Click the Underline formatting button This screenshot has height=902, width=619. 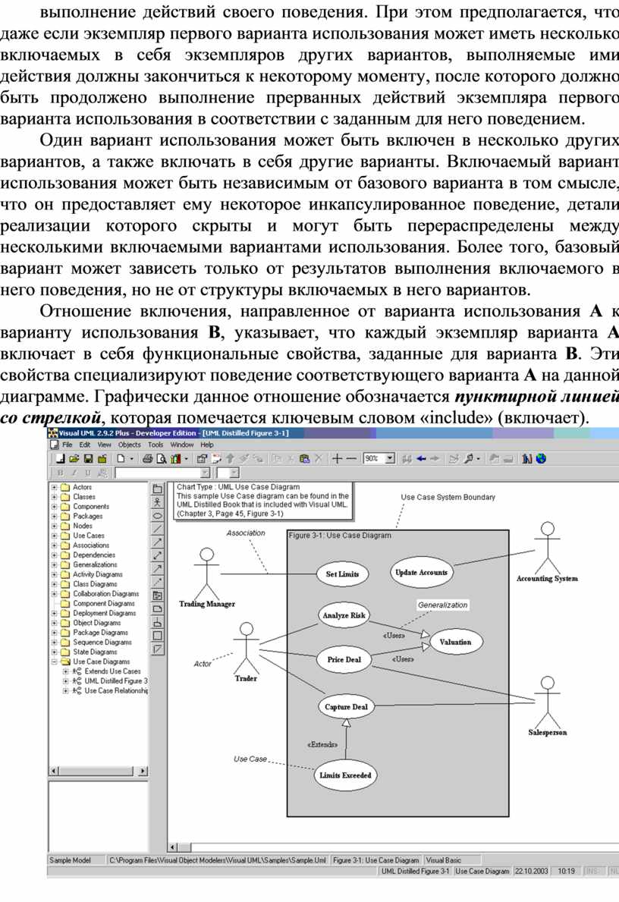pos(88,473)
